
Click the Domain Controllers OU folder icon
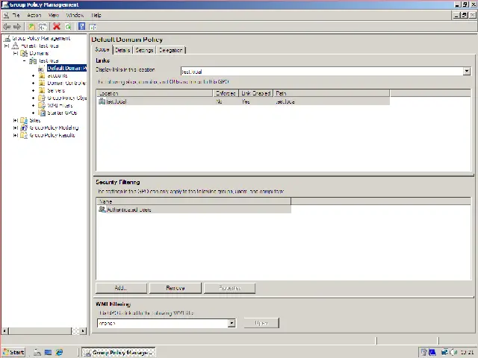(x=42, y=83)
